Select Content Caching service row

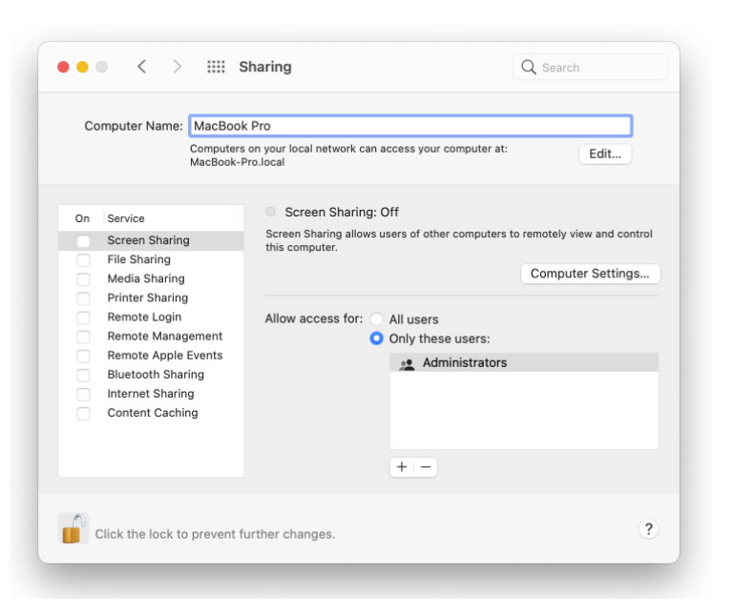(151, 413)
